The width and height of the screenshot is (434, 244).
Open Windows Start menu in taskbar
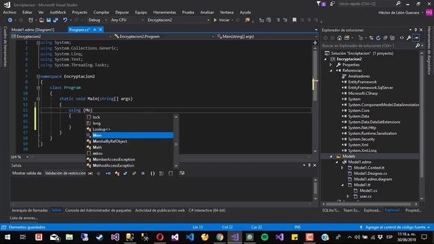(7, 237)
